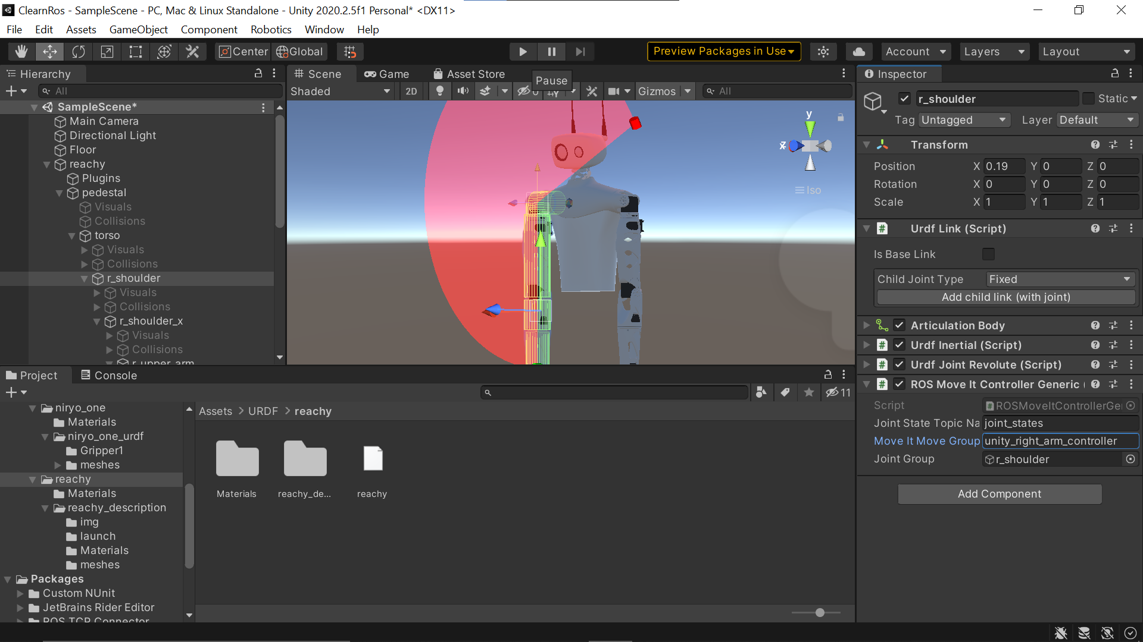Disable the Articulation Body component

[x=900, y=325]
